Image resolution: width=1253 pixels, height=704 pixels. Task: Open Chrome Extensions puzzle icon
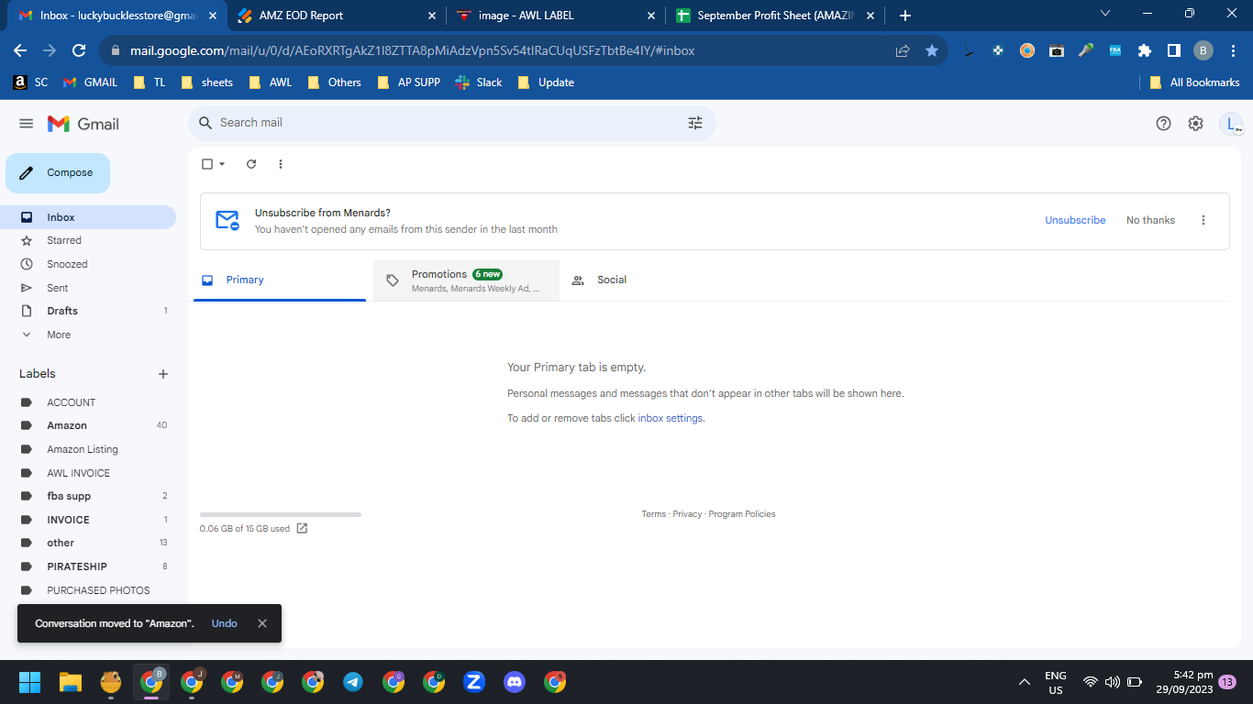click(x=1144, y=50)
